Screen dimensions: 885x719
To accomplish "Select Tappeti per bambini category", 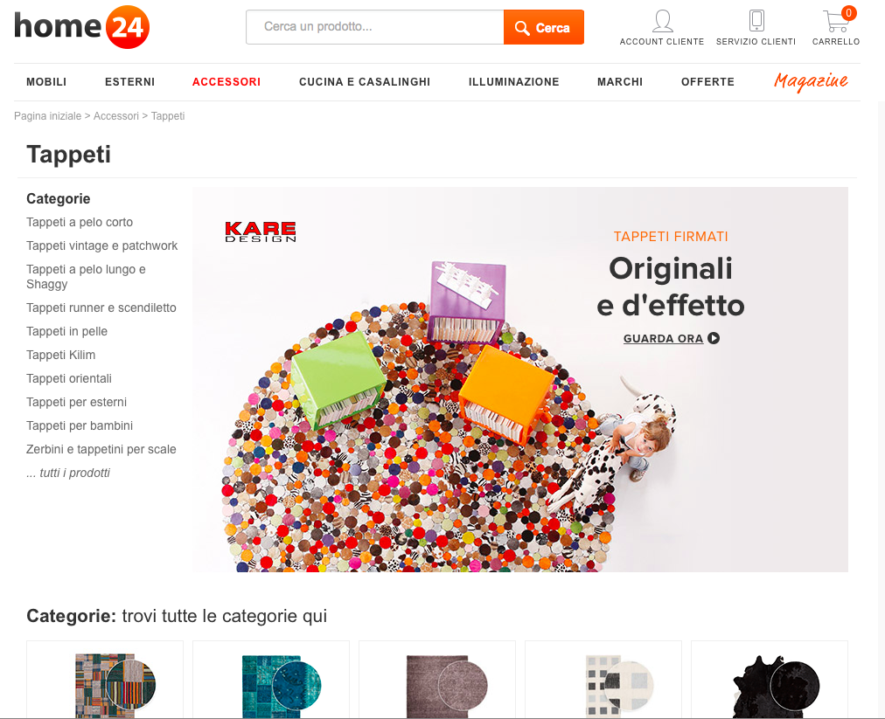I will coord(80,425).
